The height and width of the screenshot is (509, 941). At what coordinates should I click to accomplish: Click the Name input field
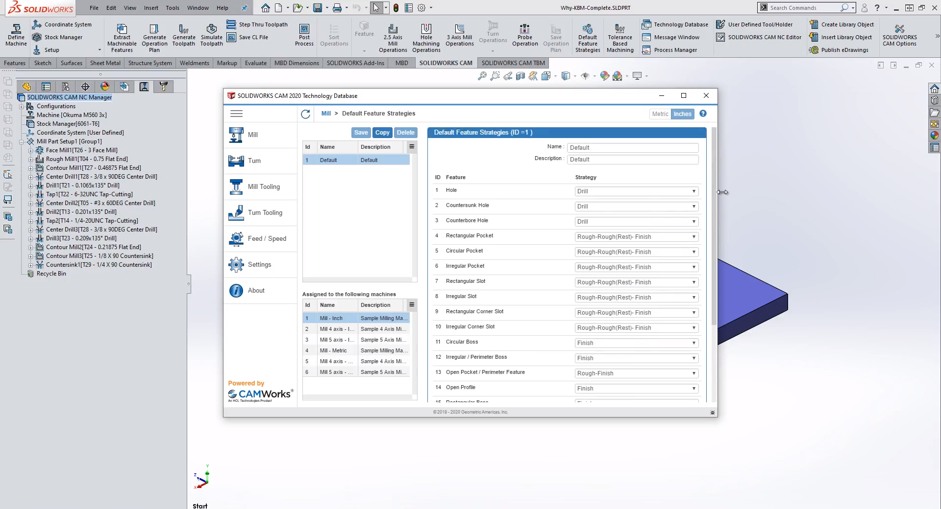[x=633, y=148]
